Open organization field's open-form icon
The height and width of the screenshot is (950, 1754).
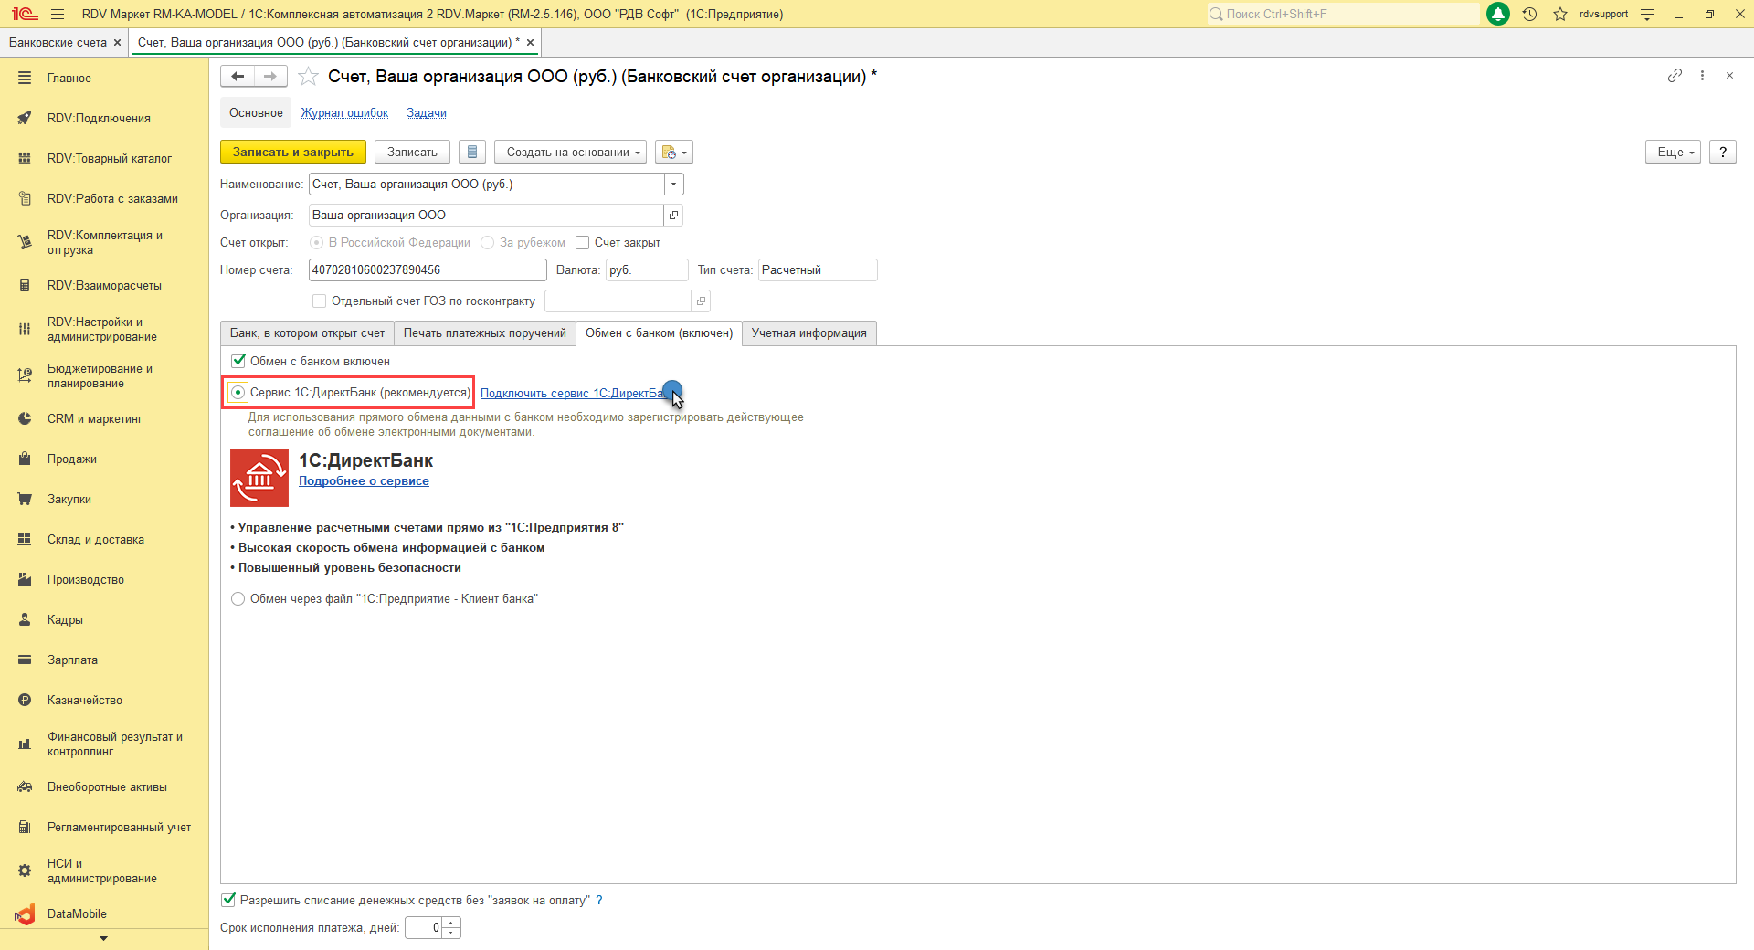coord(674,216)
